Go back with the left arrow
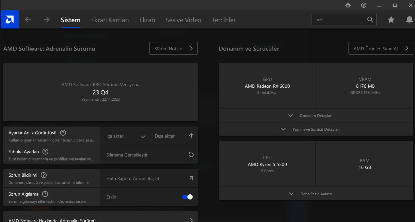Image resolution: width=415 pixels, height=222 pixels. coord(28,20)
